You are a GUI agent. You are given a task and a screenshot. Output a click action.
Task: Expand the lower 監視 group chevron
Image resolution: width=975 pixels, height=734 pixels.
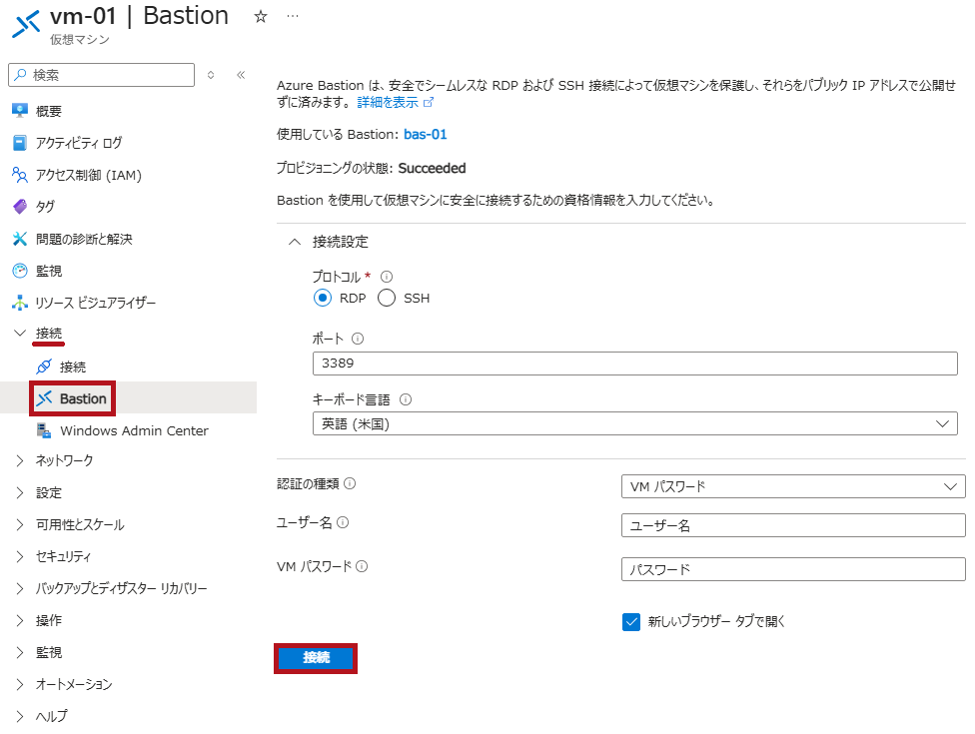tap(20, 652)
